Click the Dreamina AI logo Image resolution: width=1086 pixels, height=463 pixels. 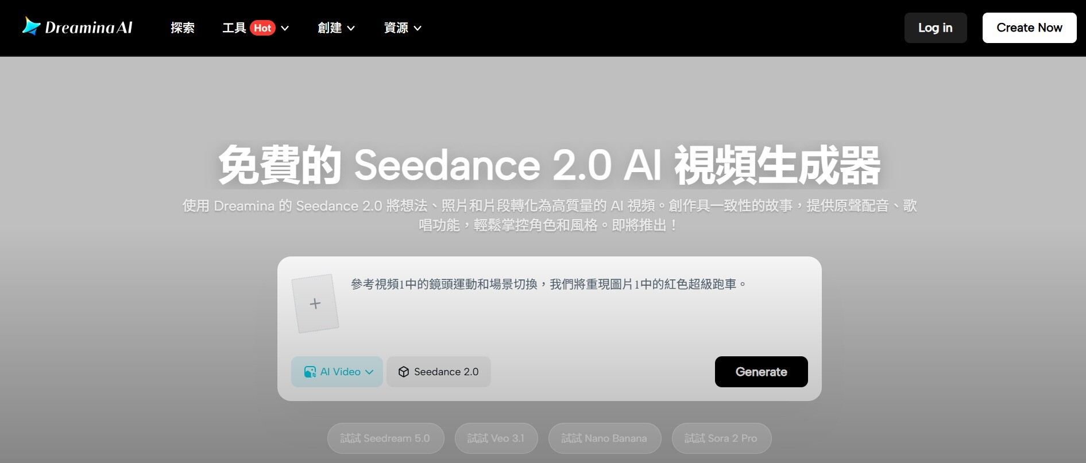coord(78,27)
